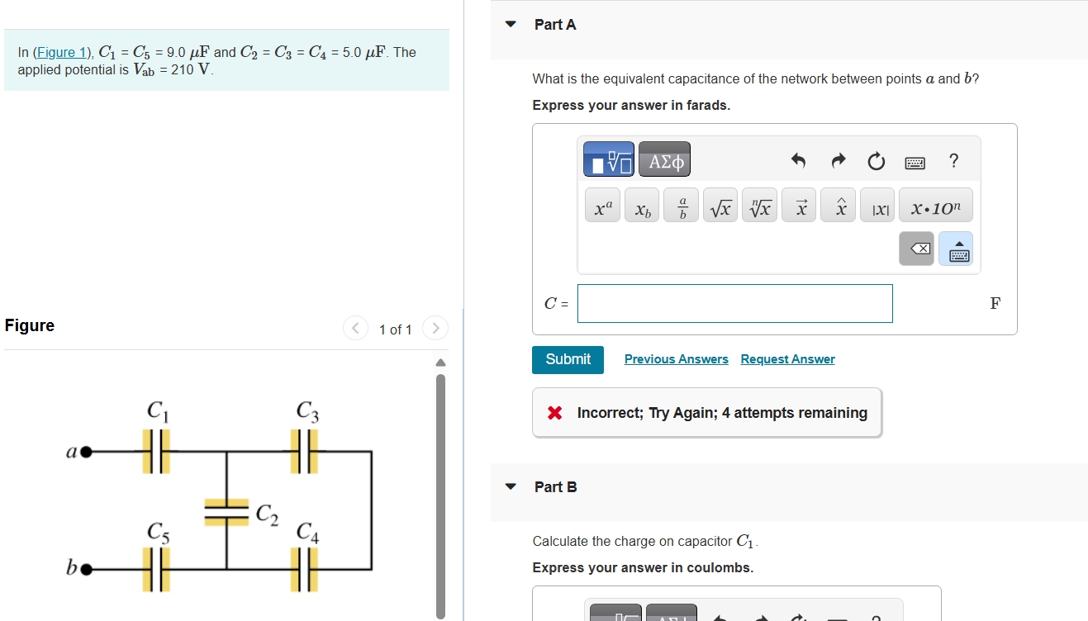Submit the answer for Part A
Viewport: 1088px width, 621px height.
[568, 359]
